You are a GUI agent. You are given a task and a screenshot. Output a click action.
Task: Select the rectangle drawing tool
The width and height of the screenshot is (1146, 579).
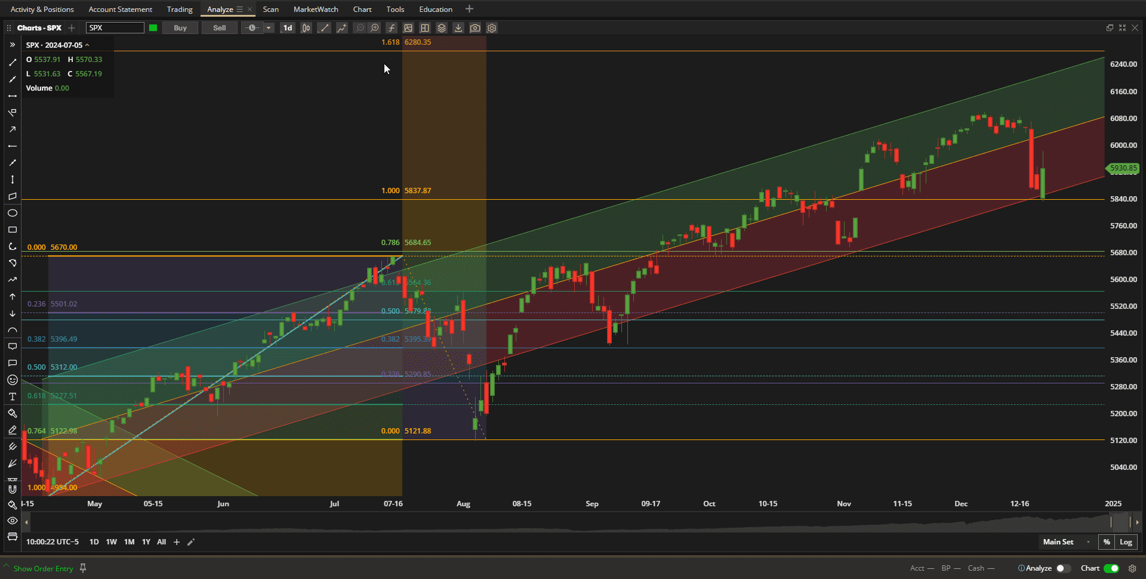[x=13, y=230]
